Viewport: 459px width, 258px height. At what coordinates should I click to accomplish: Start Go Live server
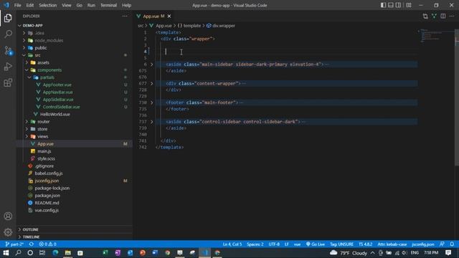click(x=316, y=244)
